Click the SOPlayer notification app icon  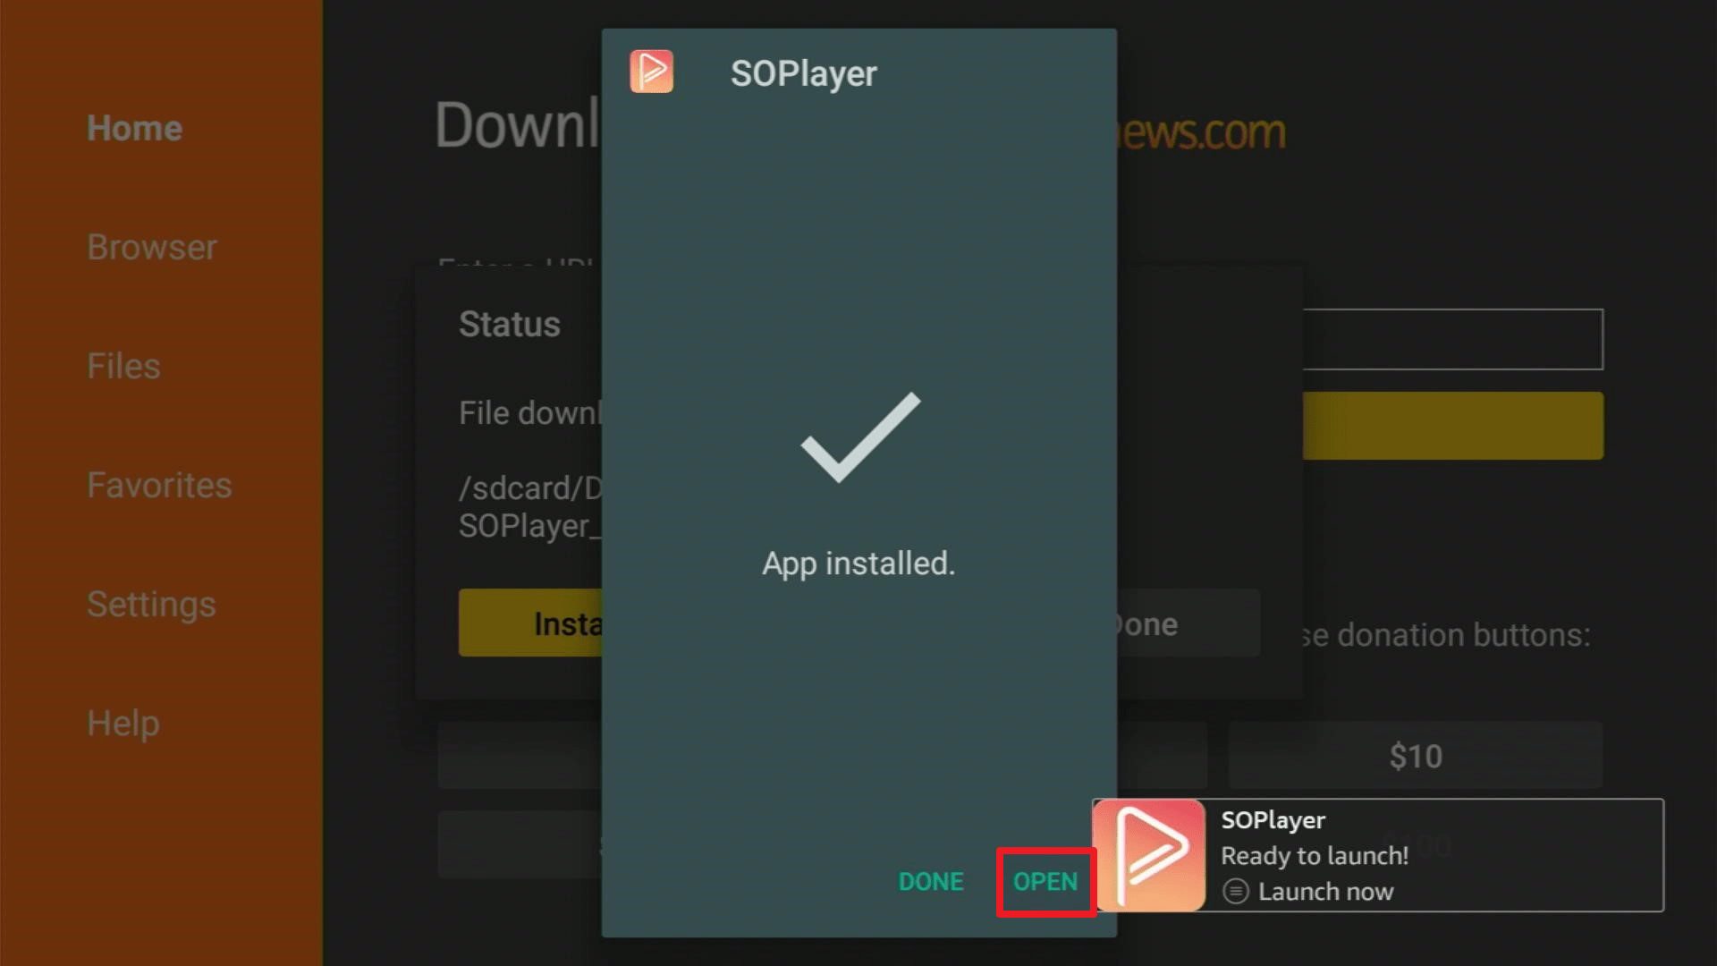tap(1149, 855)
